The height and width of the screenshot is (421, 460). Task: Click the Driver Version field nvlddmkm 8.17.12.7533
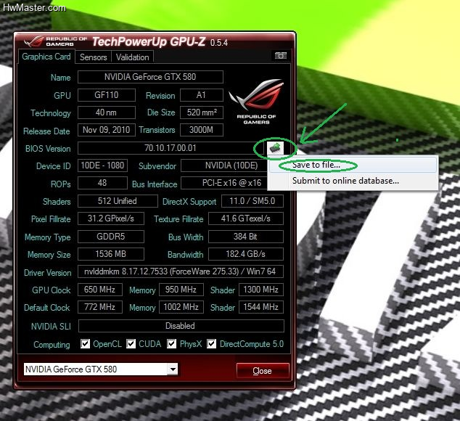(181, 271)
